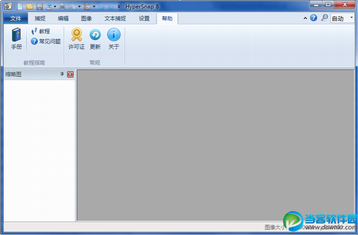Customize the quick access toolbar dropdown

119,7
